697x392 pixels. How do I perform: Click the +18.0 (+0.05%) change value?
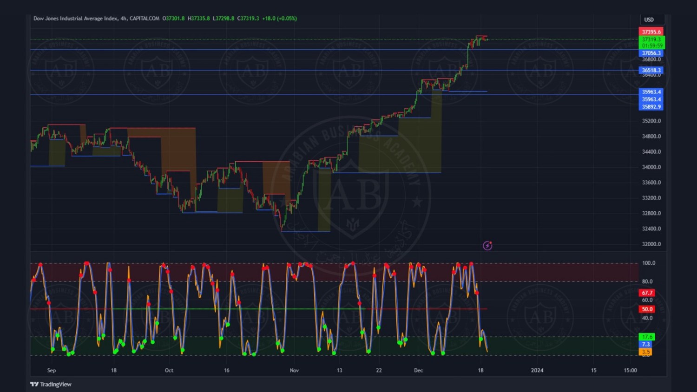coord(279,19)
